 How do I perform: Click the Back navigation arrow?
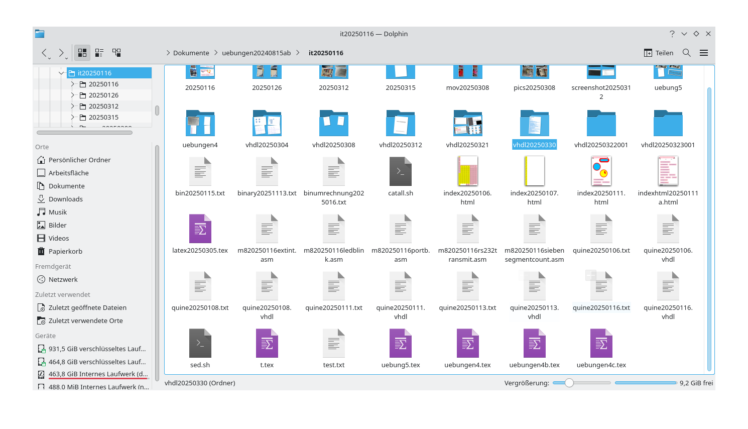pyautogui.click(x=44, y=53)
